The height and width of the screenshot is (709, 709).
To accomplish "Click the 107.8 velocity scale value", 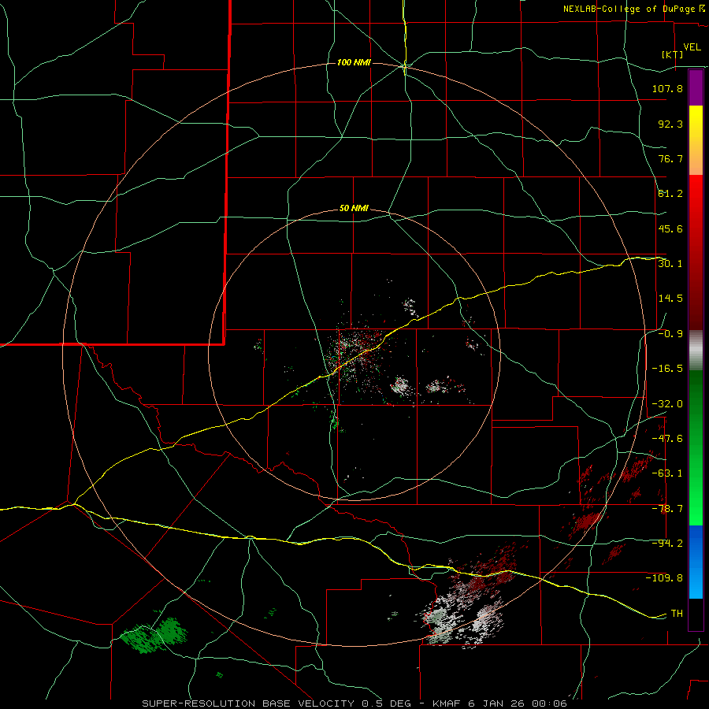I will point(667,88).
